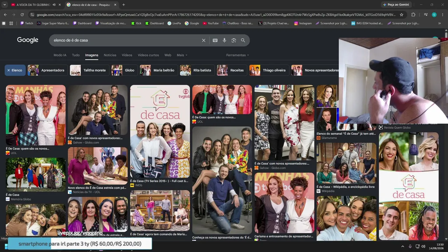Go to Google home via the logo

point(28,40)
